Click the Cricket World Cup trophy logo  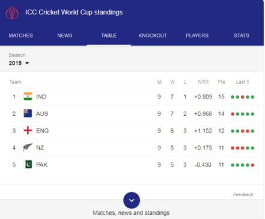[12, 13]
